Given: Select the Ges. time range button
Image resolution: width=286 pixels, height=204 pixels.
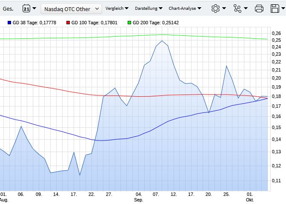Looking at the screenshot, I should 8,8.
